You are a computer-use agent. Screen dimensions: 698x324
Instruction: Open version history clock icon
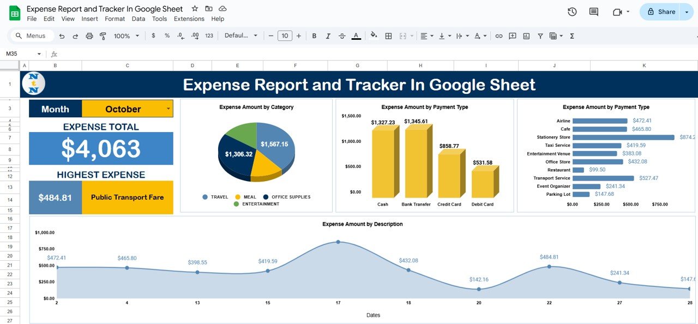pyautogui.click(x=572, y=12)
